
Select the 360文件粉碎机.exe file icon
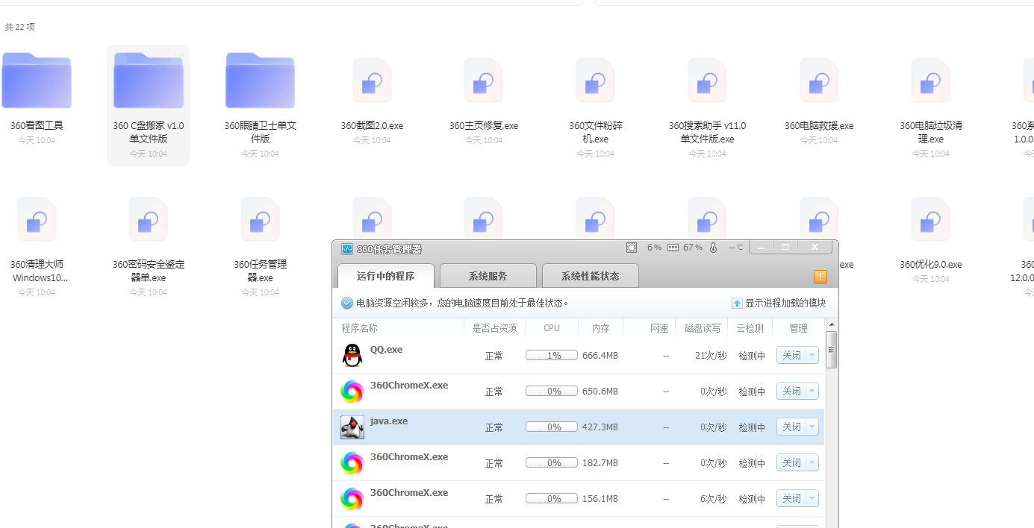coord(595,81)
